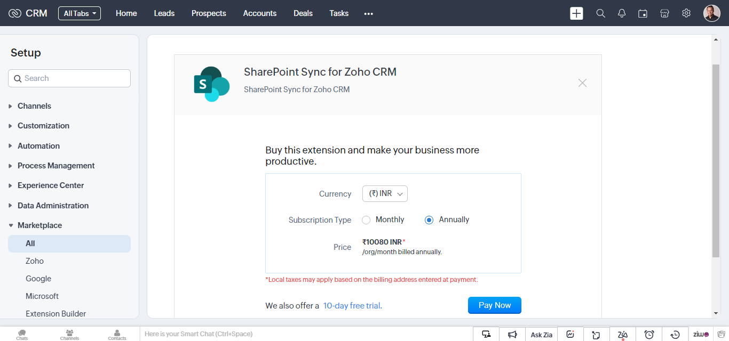Open the recent items history icon
This screenshot has width=729, height=341.
[675, 334]
